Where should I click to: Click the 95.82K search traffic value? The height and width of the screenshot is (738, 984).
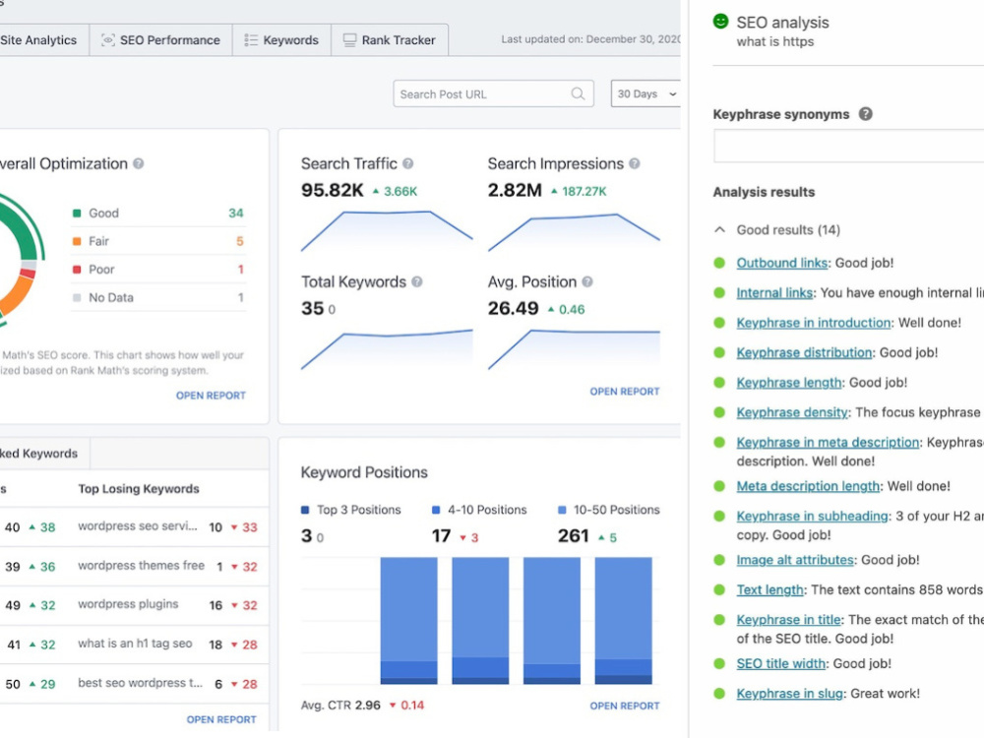click(332, 190)
